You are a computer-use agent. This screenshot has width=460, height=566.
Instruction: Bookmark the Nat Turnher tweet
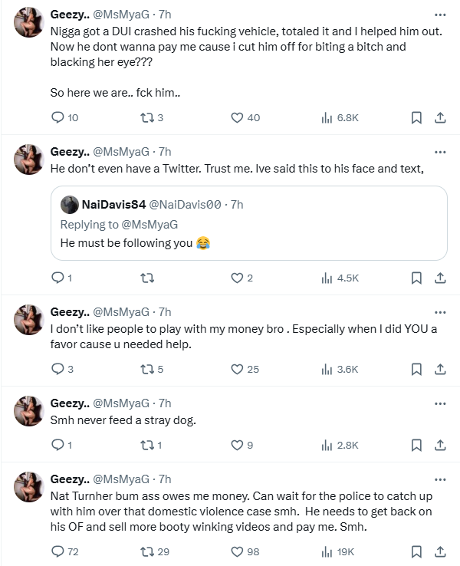(416, 551)
